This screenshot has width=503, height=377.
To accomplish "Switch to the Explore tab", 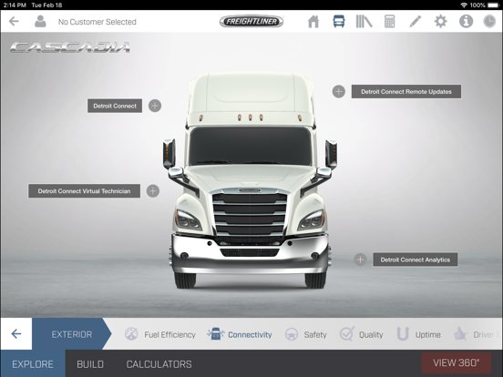I will click(x=33, y=363).
